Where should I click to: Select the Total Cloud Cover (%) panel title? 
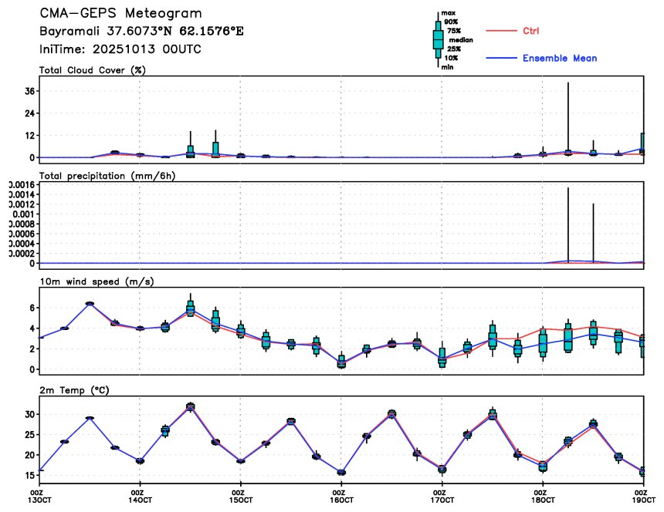[93, 70]
